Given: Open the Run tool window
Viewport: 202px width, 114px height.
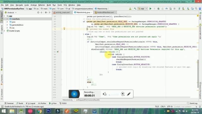Looking at the screenshot, I should 53,103.
